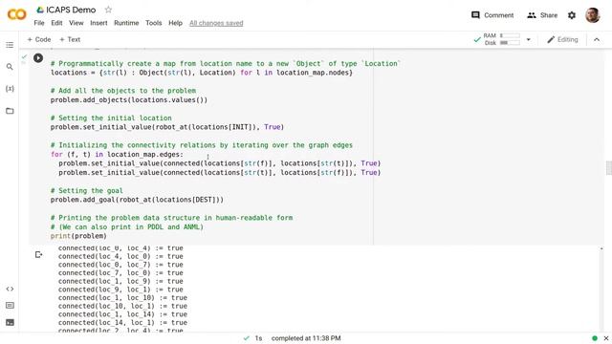Click output line connected(loc_1, loc_14)
Screen dimensions: 612x344
122,314
